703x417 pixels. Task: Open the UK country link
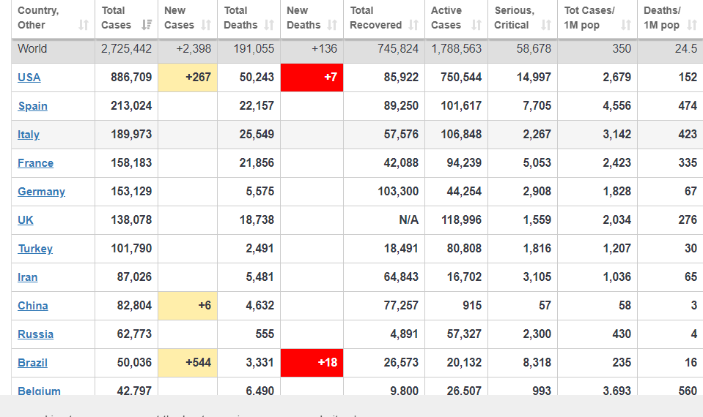[26, 220]
